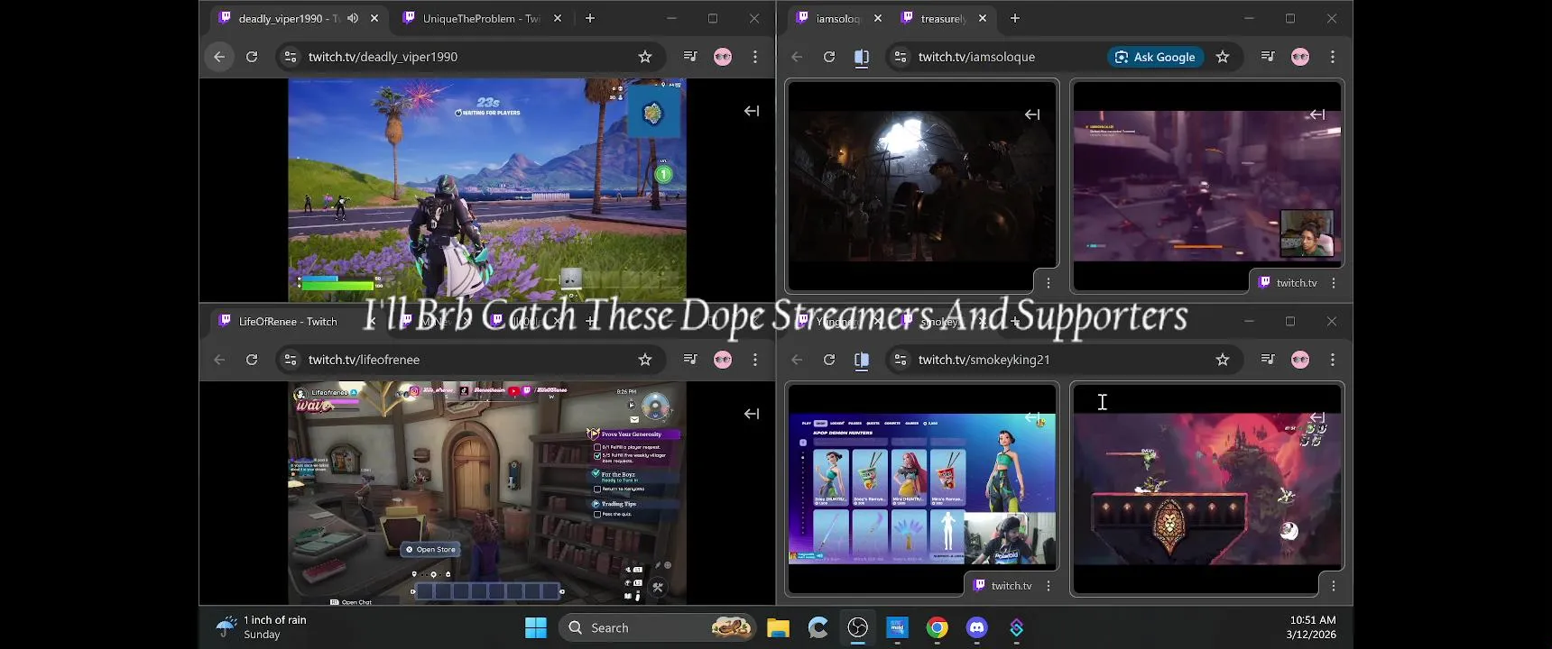Bookmark the twitch.tv/lifeofrenee page
Image resolution: width=1552 pixels, height=649 pixels.
click(x=645, y=360)
